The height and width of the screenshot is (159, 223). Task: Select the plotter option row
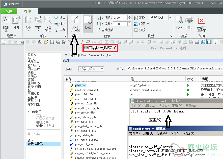click(x=80, y=85)
